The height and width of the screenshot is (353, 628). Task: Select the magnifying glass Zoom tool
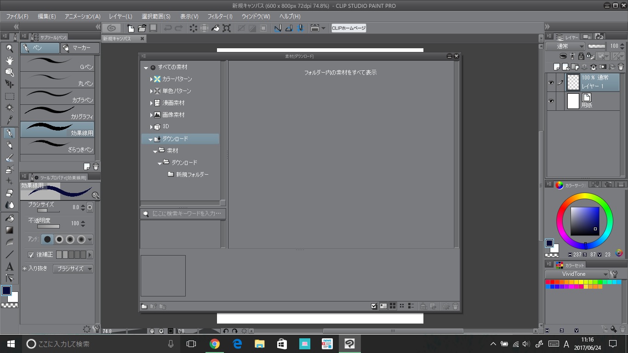(9, 48)
